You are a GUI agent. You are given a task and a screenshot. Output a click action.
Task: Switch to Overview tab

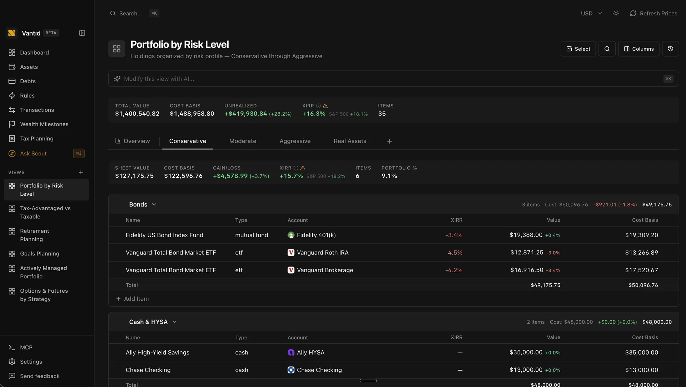[x=133, y=141]
